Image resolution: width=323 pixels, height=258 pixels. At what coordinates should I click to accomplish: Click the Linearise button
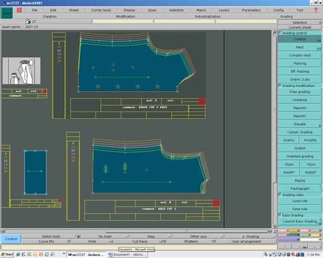click(x=300, y=100)
